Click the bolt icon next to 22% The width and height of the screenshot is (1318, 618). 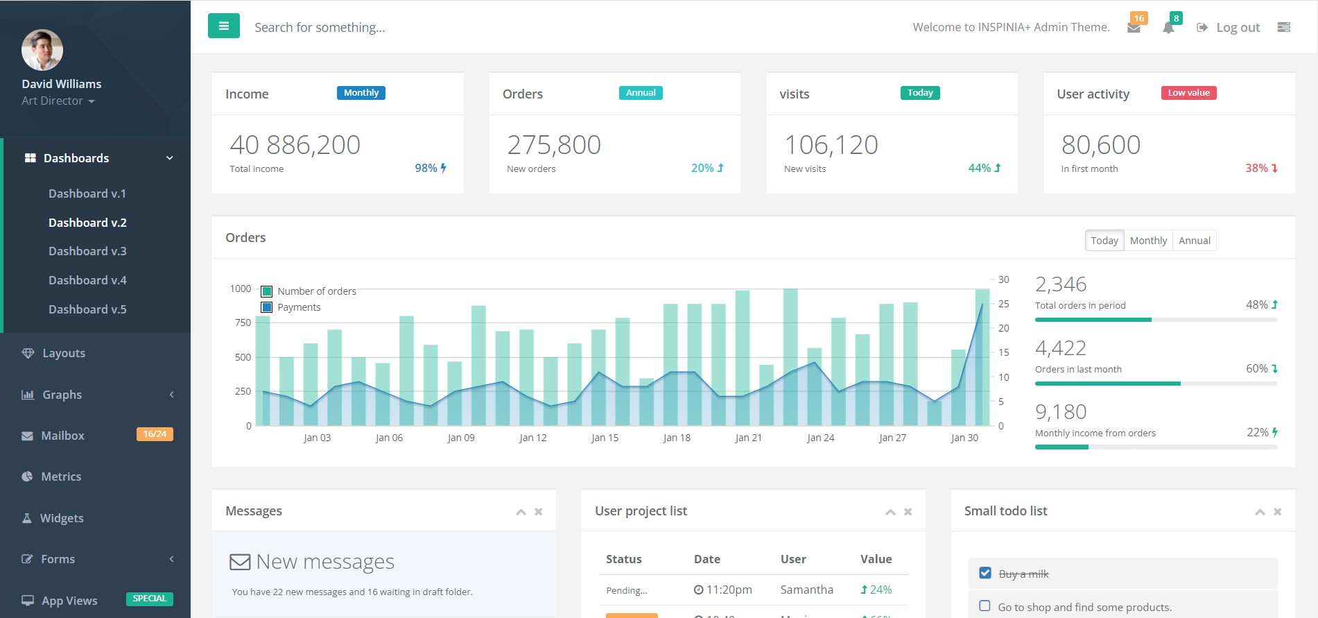(1274, 432)
